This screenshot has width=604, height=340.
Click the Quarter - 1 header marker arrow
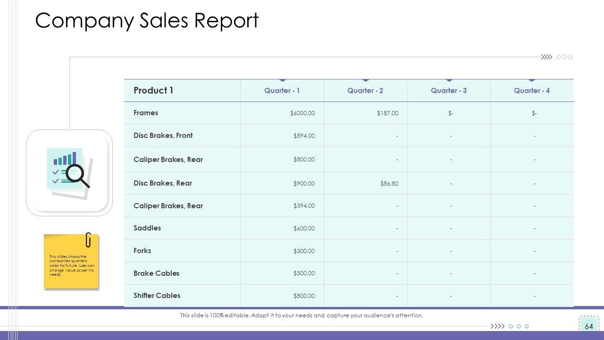click(x=282, y=80)
